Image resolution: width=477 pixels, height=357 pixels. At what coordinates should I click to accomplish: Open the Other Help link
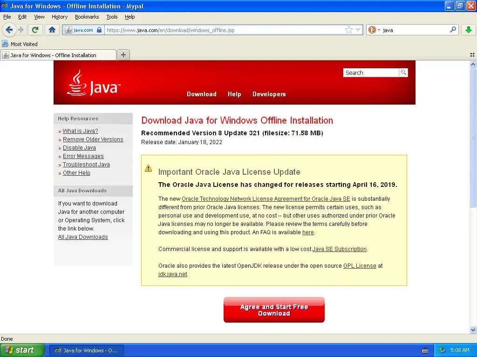coord(76,173)
